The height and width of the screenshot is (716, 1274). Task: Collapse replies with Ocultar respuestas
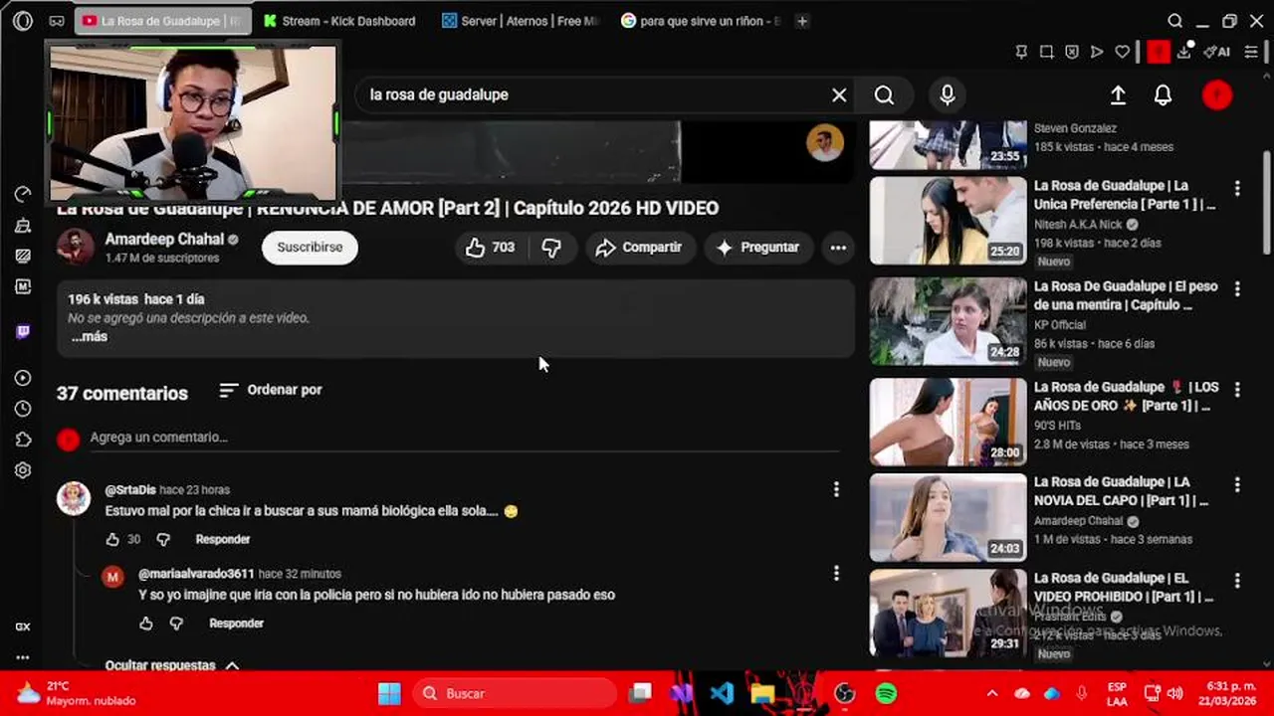pyautogui.click(x=172, y=664)
